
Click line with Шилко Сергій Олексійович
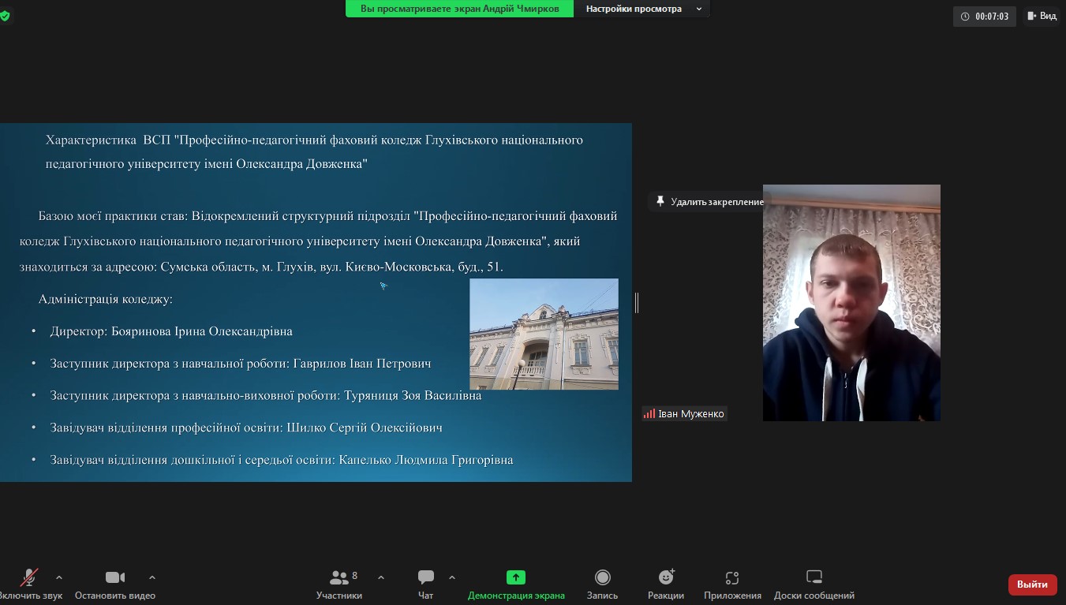pos(246,428)
